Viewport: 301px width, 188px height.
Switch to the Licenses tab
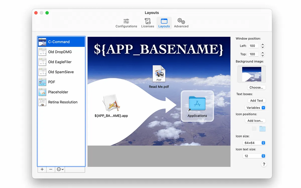(147, 23)
